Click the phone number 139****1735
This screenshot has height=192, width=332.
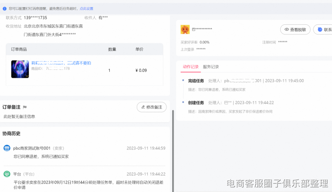point(35,18)
